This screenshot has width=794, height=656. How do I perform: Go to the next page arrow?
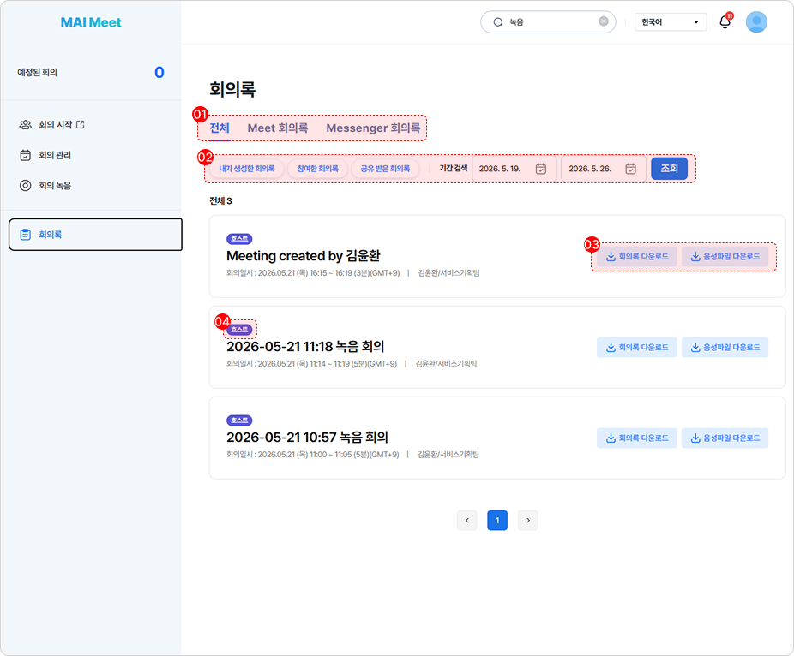527,521
